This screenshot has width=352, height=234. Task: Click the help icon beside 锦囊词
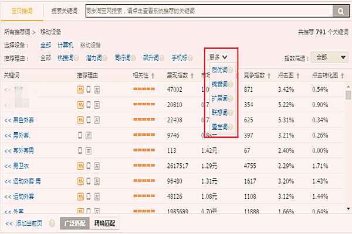pyautogui.click(x=231, y=84)
